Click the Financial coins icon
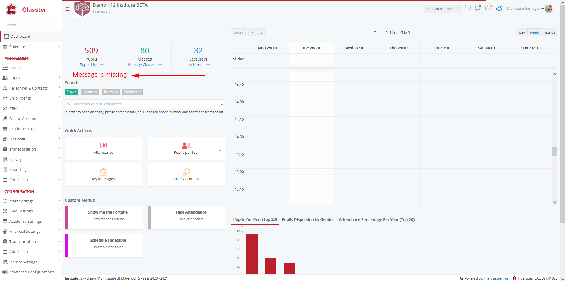The width and height of the screenshot is (565, 281). [x=5, y=139]
